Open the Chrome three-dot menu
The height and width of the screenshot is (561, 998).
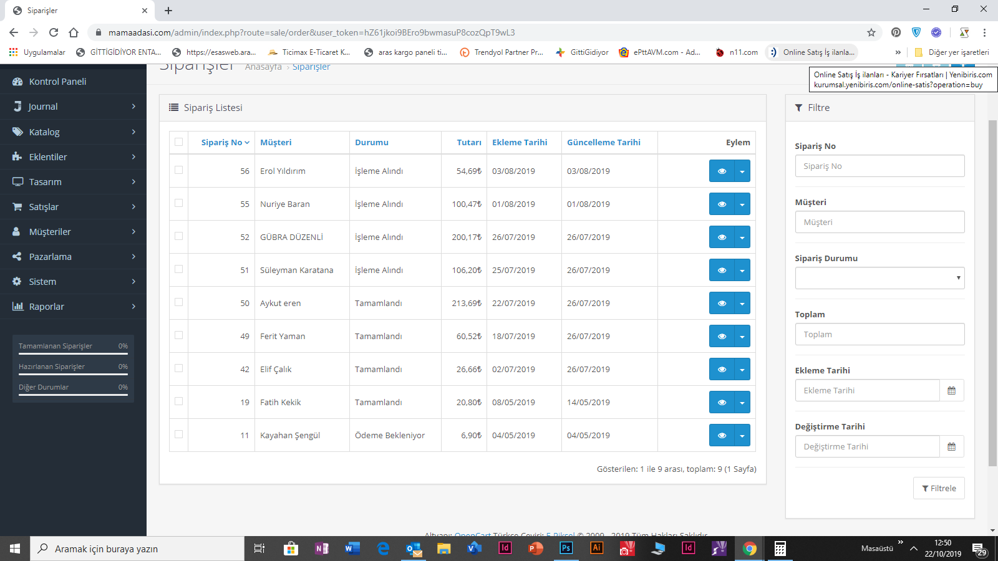tap(984, 32)
